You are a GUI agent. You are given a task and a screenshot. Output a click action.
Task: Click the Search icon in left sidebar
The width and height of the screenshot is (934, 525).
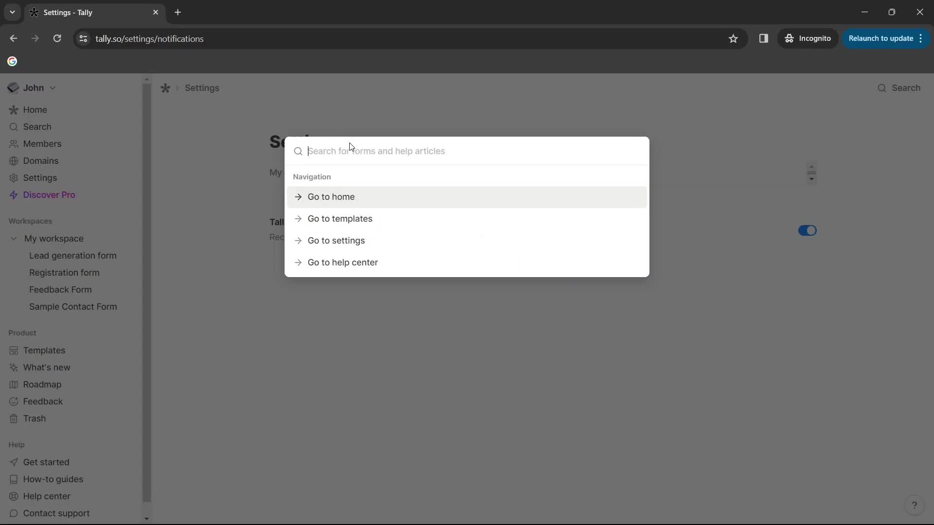click(13, 126)
